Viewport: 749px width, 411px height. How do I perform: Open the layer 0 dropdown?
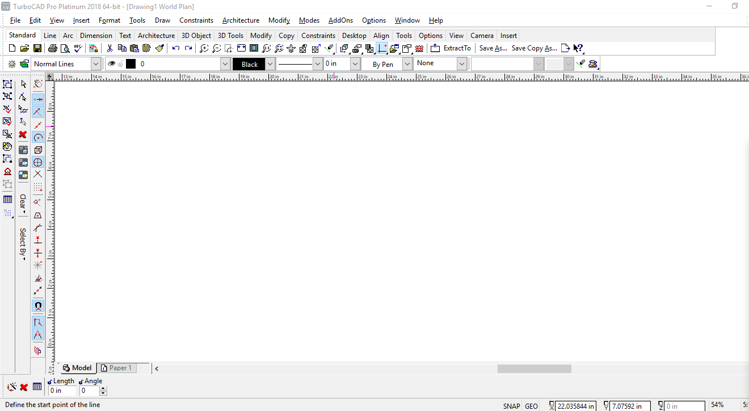pyautogui.click(x=225, y=64)
